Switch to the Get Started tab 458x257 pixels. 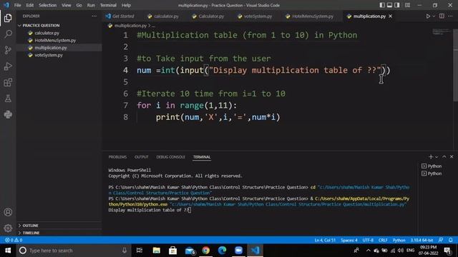click(120, 16)
